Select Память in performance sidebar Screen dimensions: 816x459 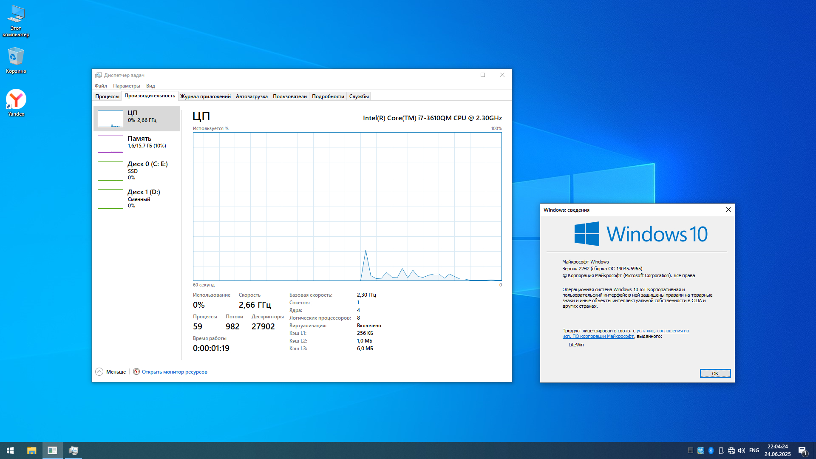pos(137,144)
